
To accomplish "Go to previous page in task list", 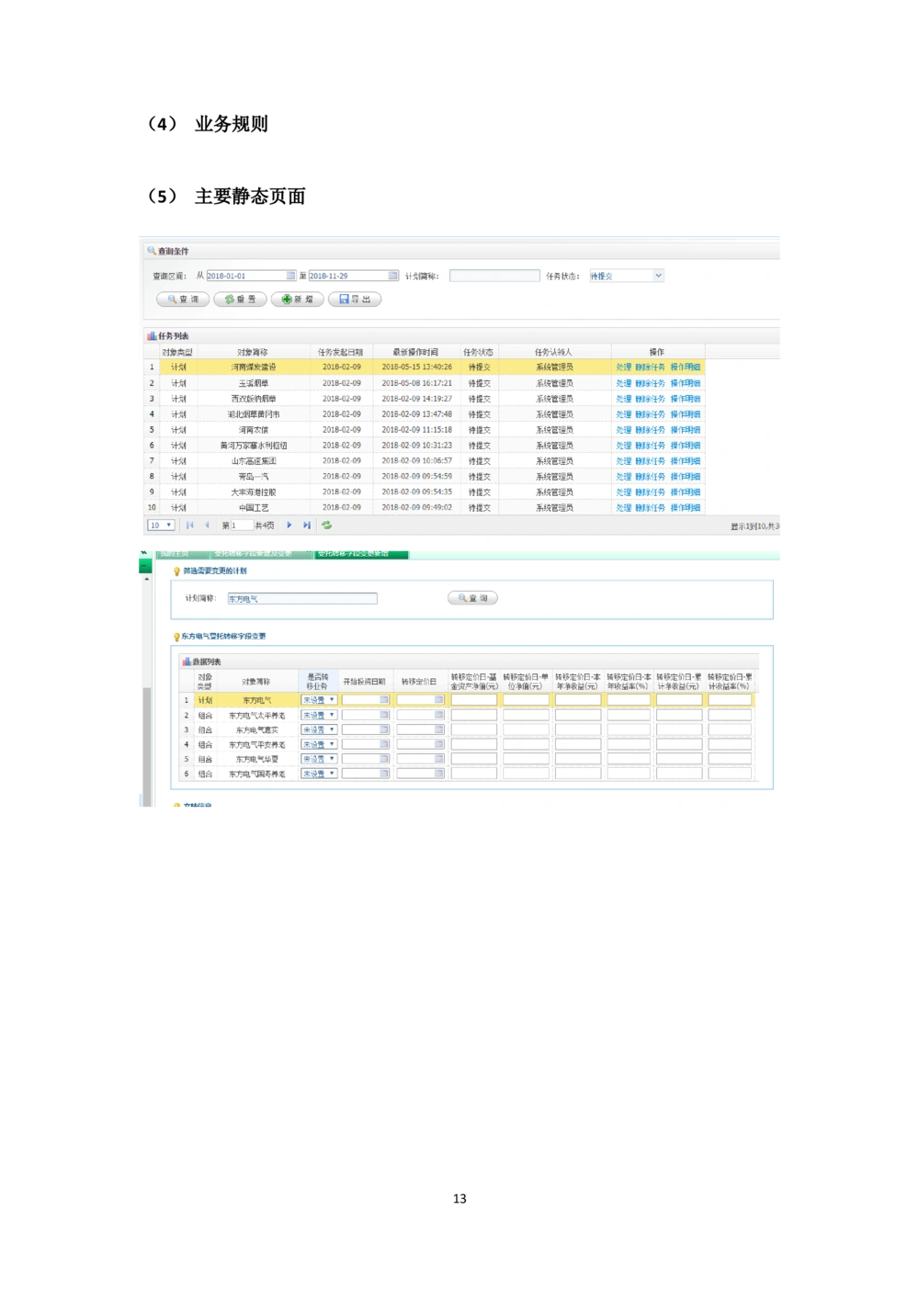I will click(x=207, y=526).
